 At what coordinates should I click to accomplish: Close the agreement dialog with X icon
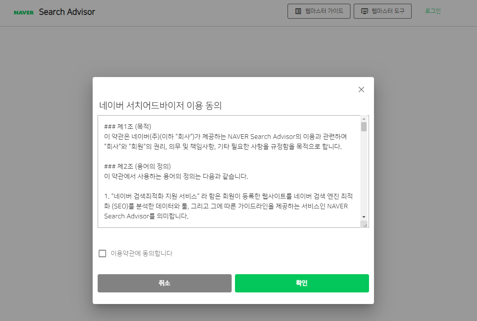coord(361,89)
